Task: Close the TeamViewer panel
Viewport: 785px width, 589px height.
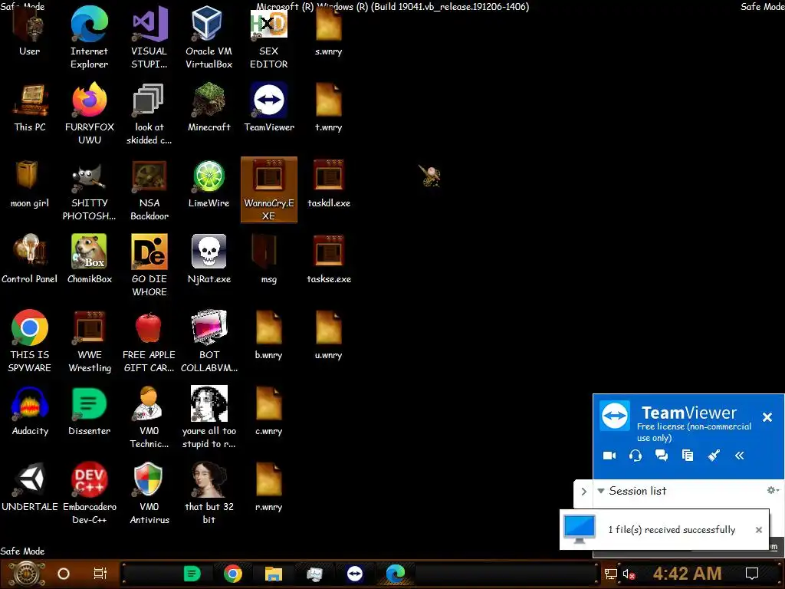Action: coord(767,416)
